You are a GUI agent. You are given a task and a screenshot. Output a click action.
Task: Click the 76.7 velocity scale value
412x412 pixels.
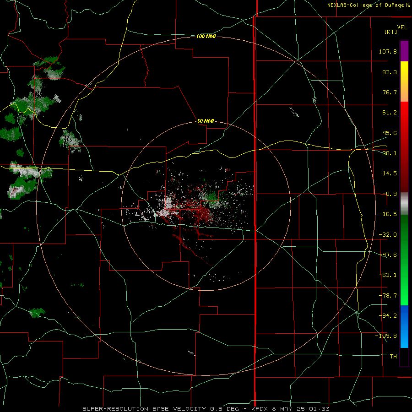pos(390,92)
